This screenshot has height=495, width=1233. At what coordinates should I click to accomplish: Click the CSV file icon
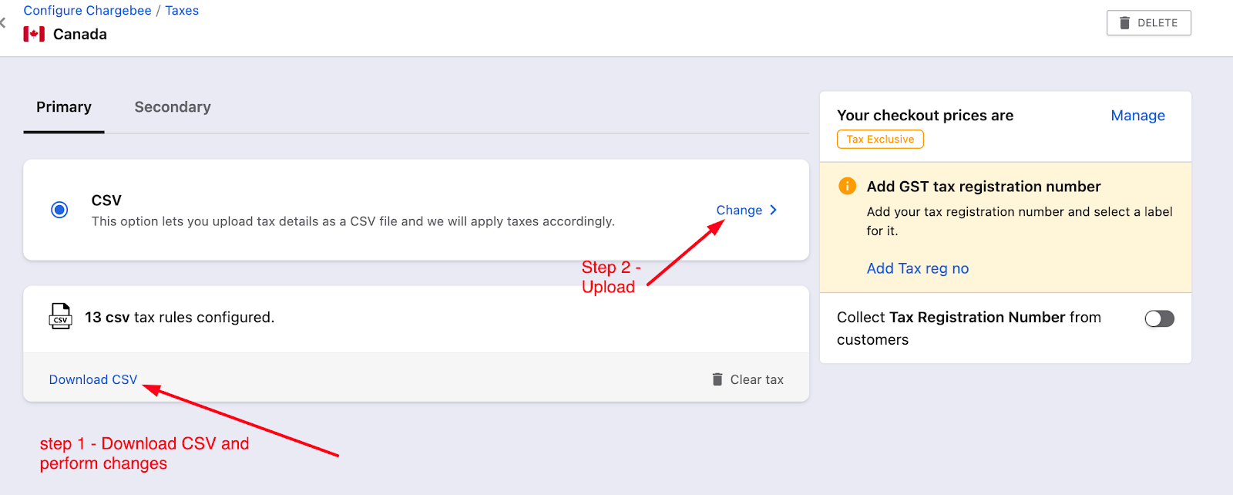pyautogui.click(x=60, y=316)
